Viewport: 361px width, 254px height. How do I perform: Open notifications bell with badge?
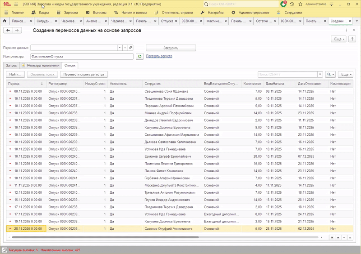(283, 4)
